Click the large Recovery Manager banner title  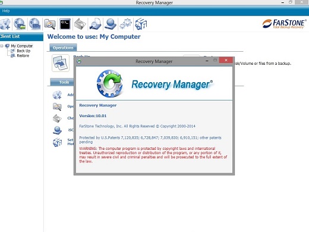pyautogui.click(x=172, y=84)
